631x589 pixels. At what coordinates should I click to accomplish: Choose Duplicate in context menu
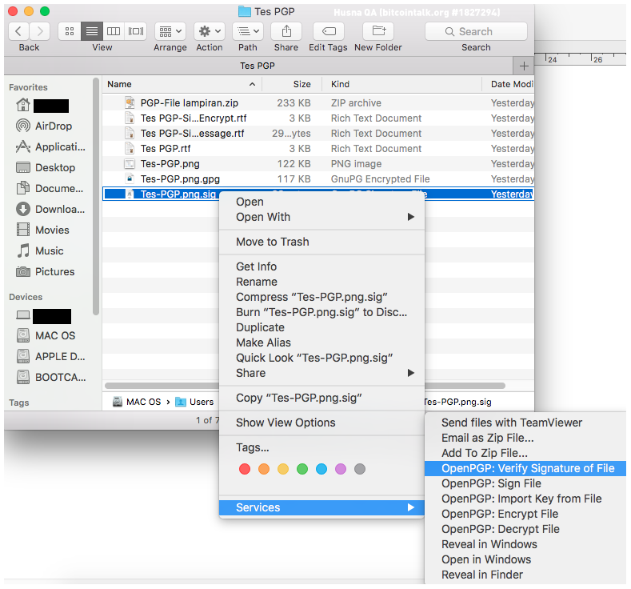point(322,327)
